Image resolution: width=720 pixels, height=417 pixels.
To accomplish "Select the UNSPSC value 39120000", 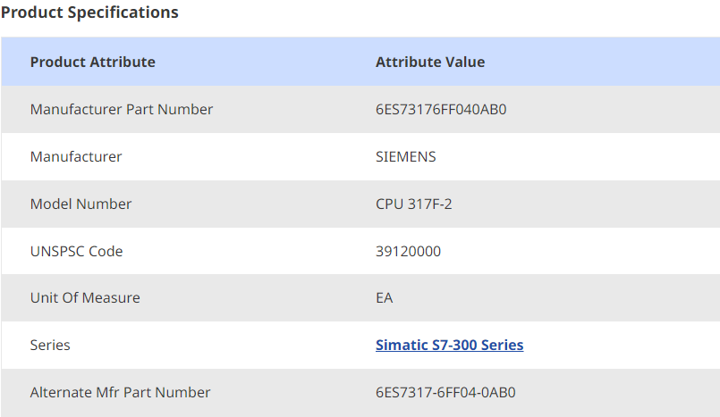I will click(x=408, y=251).
